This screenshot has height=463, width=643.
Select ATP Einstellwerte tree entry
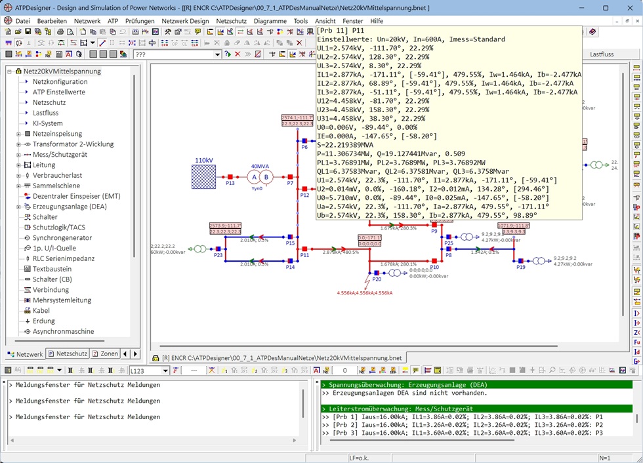(58, 92)
